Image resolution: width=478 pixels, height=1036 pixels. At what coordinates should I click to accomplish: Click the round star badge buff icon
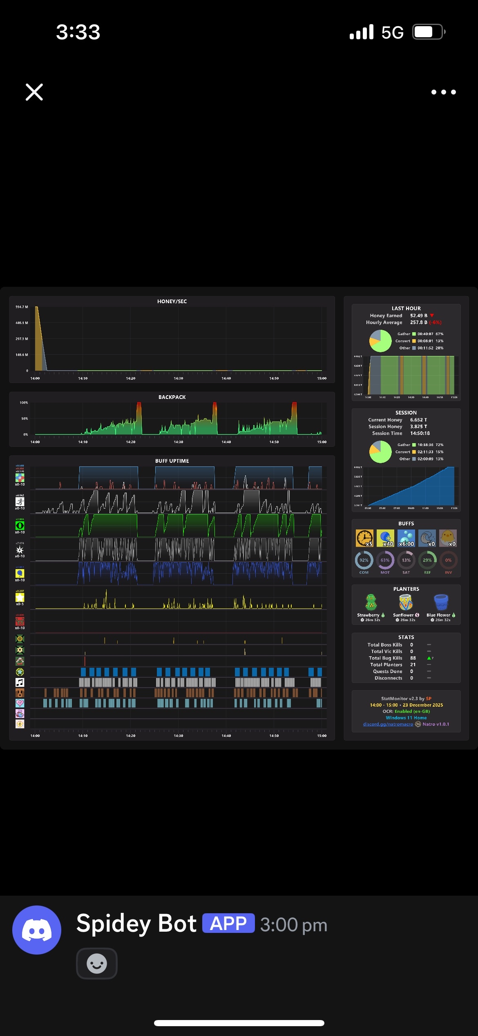[x=20, y=672]
